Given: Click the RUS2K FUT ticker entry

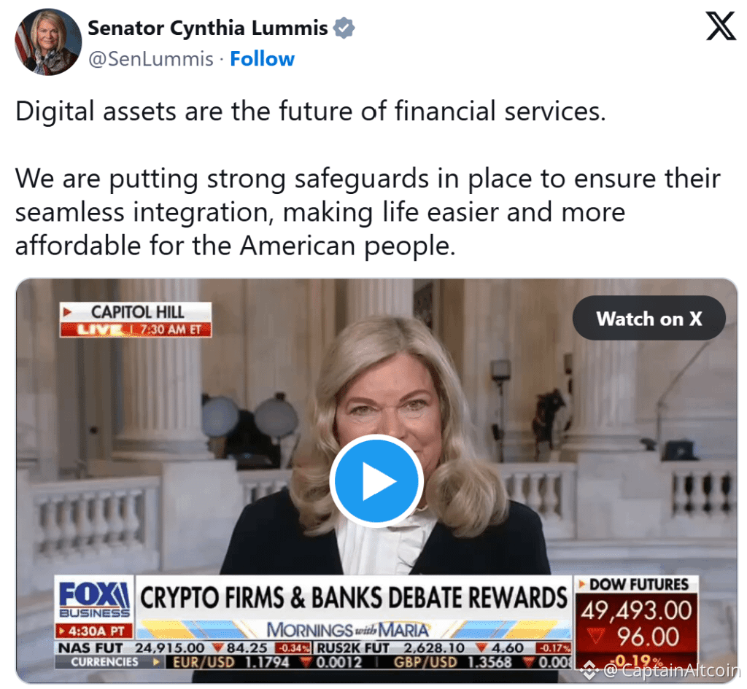Looking at the screenshot, I should (x=443, y=648).
